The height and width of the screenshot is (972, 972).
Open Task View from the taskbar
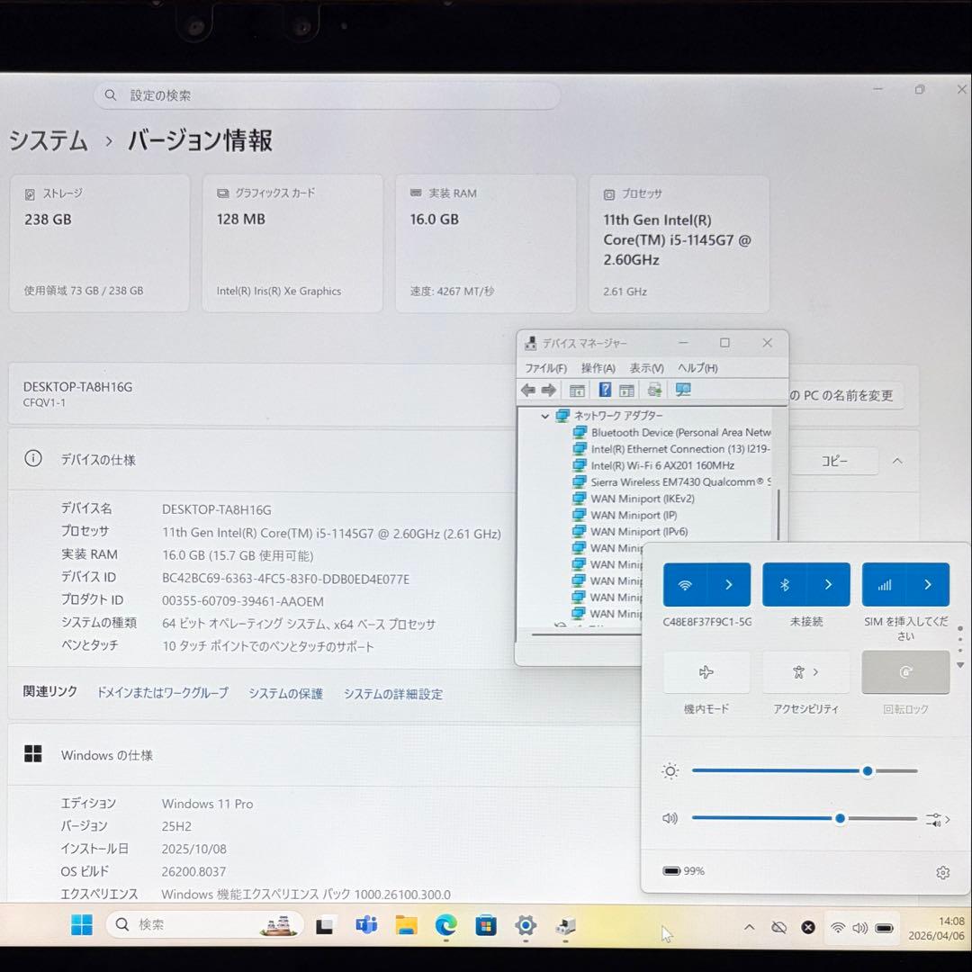324,926
